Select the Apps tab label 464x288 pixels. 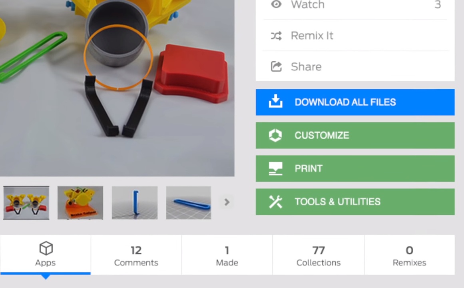click(45, 263)
